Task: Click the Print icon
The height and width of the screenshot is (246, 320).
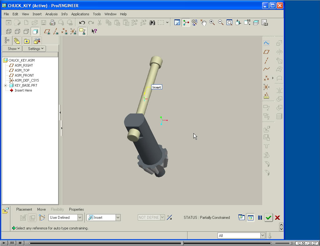Action: [x=52, y=23]
